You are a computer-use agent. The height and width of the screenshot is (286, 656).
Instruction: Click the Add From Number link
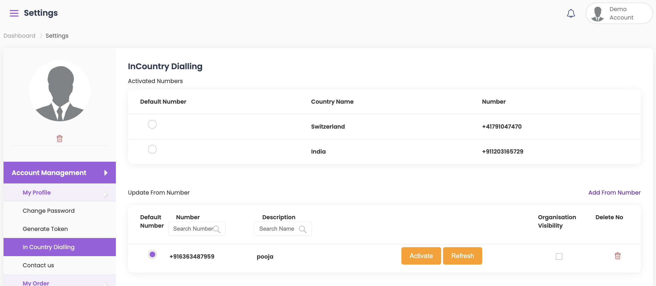[x=614, y=193]
